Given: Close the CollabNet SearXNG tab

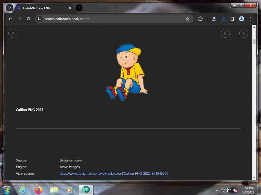Looking at the screenshot, I should coord(70,8).
